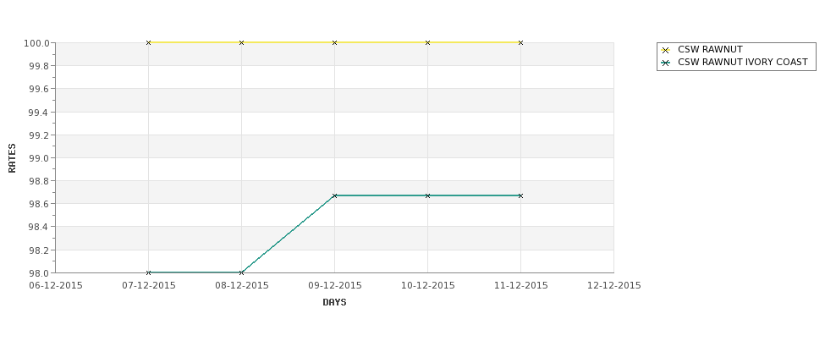Click green data point at 07-12-2015
Image resolution: width=825 pixels, height=363 pixels.
[148, 272]
